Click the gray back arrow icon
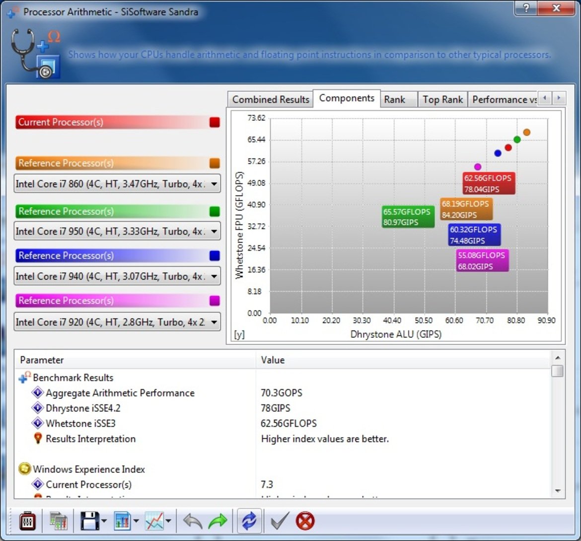This screenshot has width=581, height=541. tap(193, 521)
